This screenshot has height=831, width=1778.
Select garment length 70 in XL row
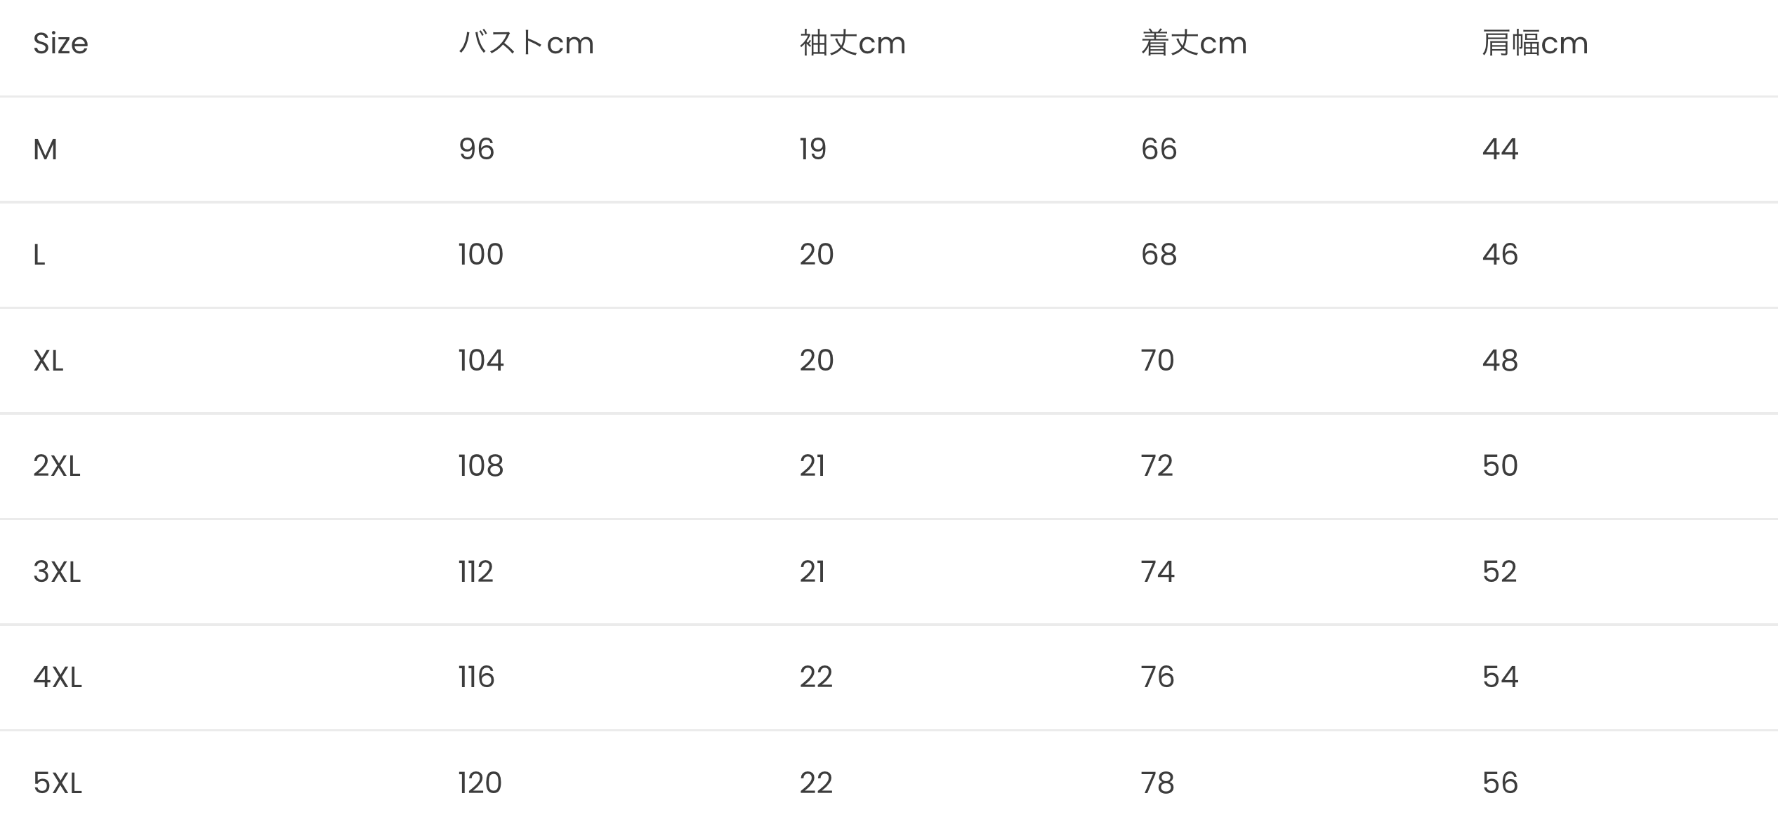pos(1158,361)
